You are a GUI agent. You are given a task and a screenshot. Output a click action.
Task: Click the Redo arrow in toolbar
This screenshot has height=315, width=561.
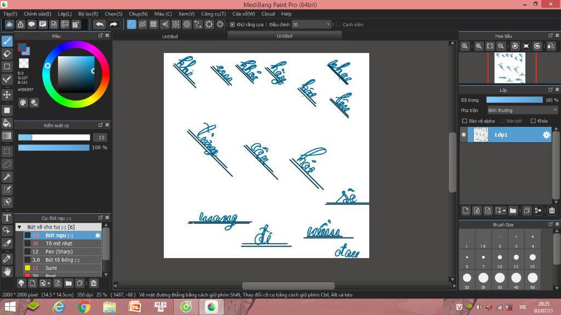(x=113, y=24)
